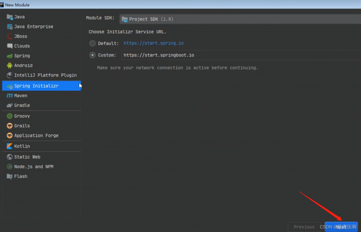The image size is (361, 232).
Task: Select Groovy module type
Action: point(41,116)
